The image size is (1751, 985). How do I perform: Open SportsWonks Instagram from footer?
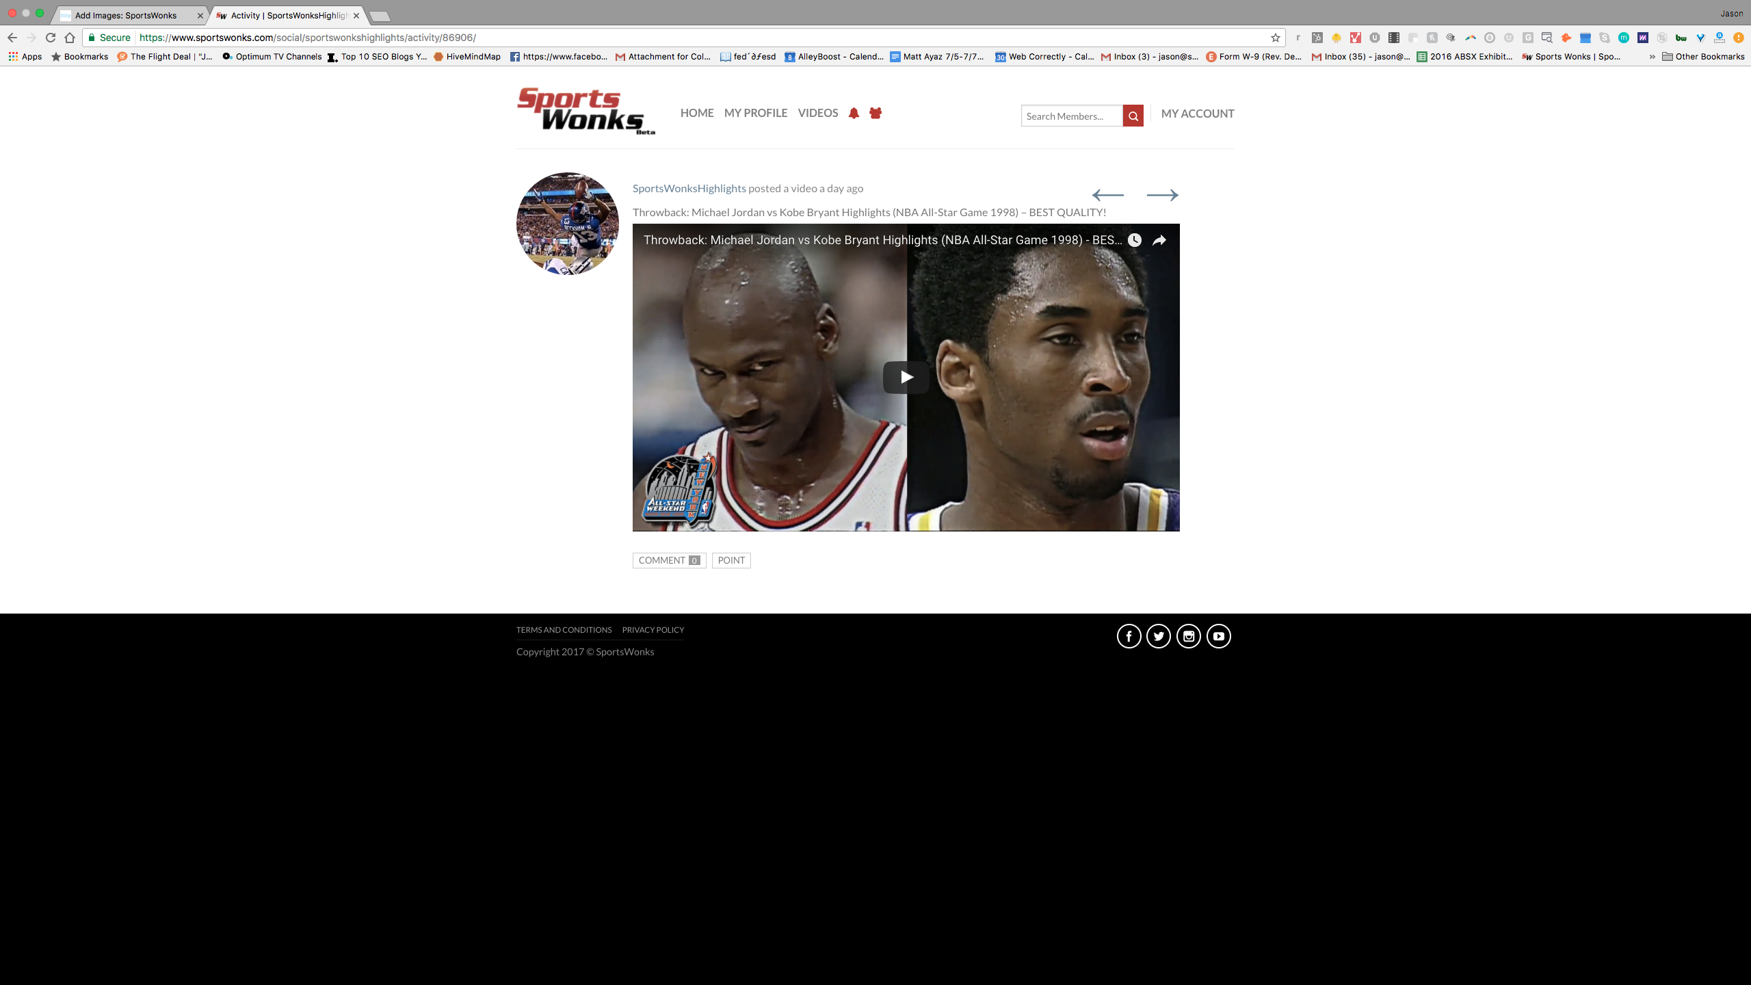click(x=1189, y=636)
